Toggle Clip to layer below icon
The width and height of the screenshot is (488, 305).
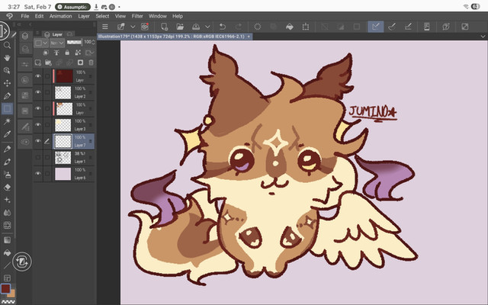pyautogui.click(x=46, y=53)
